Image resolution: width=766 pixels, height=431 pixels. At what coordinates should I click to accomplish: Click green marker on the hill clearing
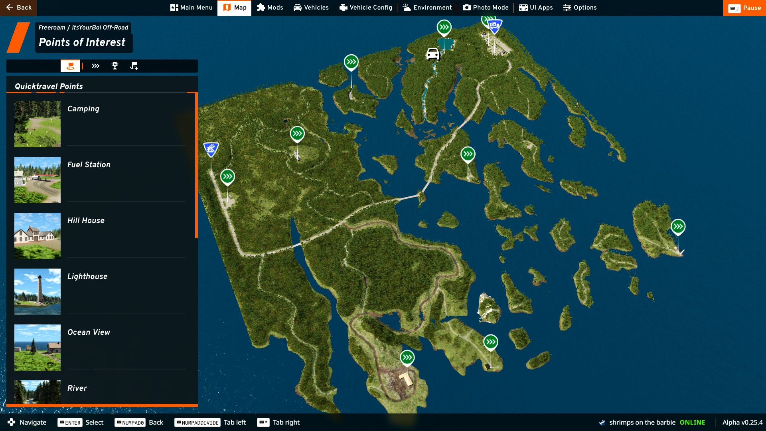click(x=297, y=134)
